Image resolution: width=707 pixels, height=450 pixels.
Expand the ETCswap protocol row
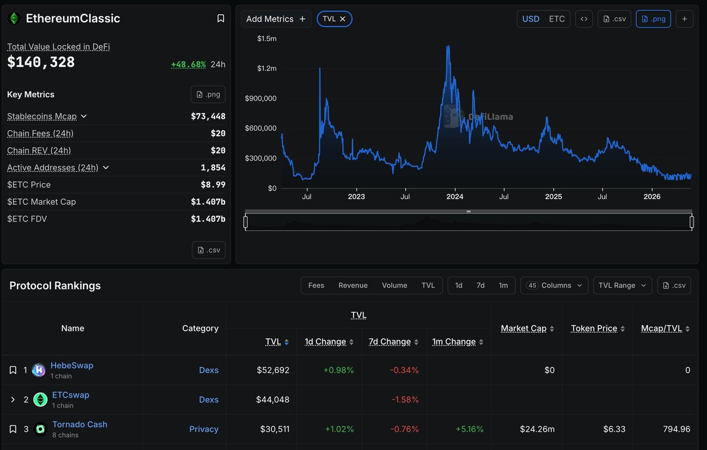click(x=13, y=400)
